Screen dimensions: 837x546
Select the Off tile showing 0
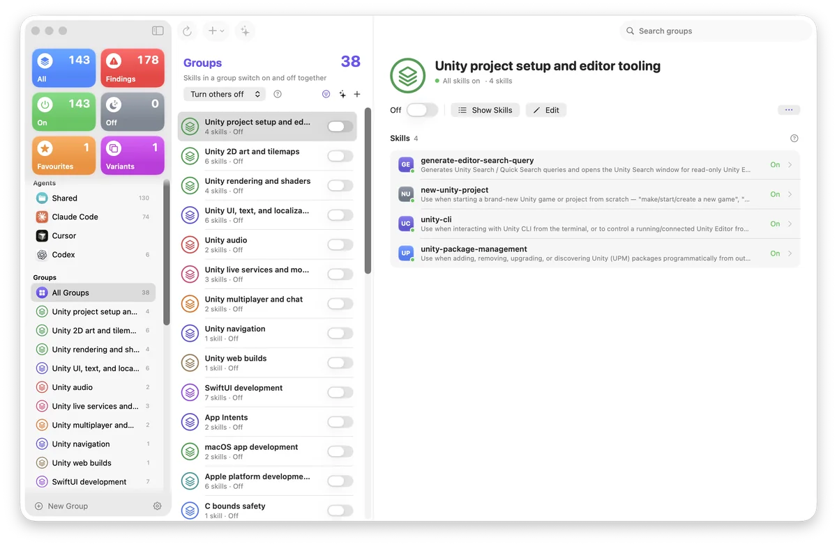pyautogui.click(x=133, y=111)
